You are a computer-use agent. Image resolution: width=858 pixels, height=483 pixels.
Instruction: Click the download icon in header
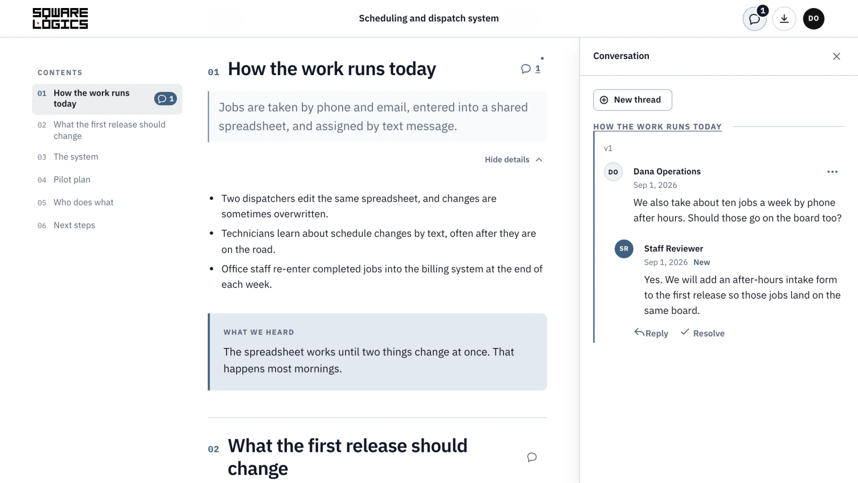click(784, 19)
